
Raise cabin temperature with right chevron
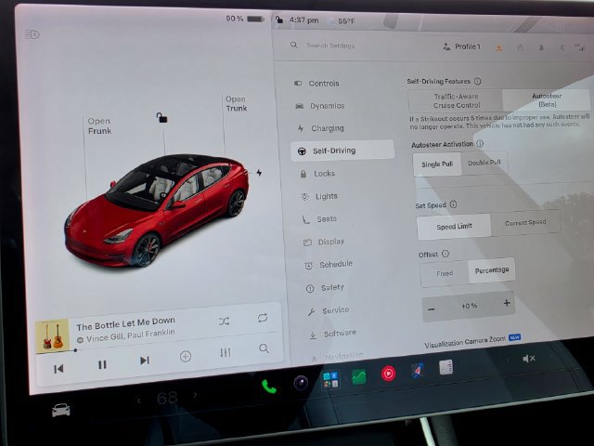pos(195,395)
